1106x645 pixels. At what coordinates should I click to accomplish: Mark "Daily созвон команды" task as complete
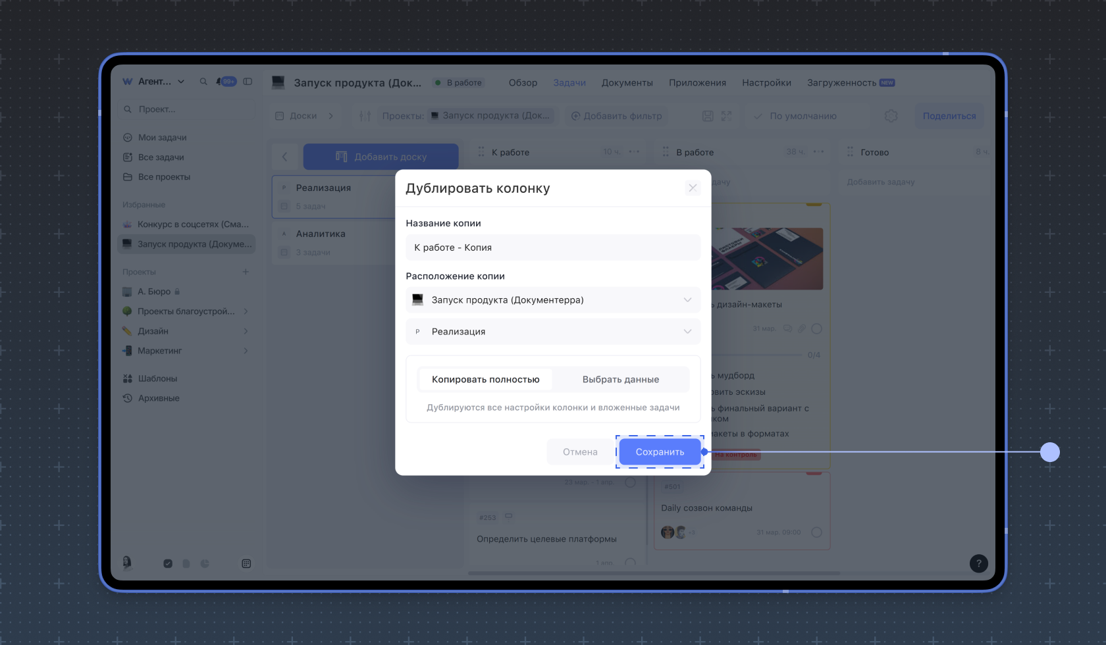point(816,532)
